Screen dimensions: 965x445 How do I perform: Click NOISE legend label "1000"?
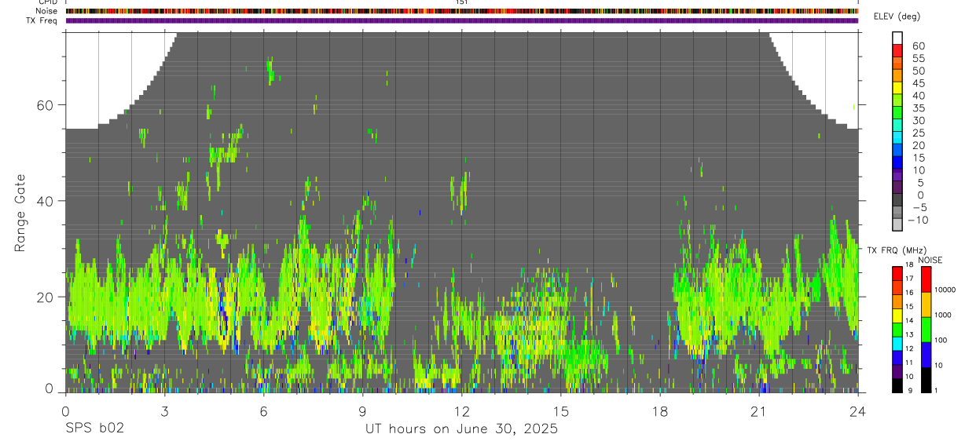[x=943, y=315]
